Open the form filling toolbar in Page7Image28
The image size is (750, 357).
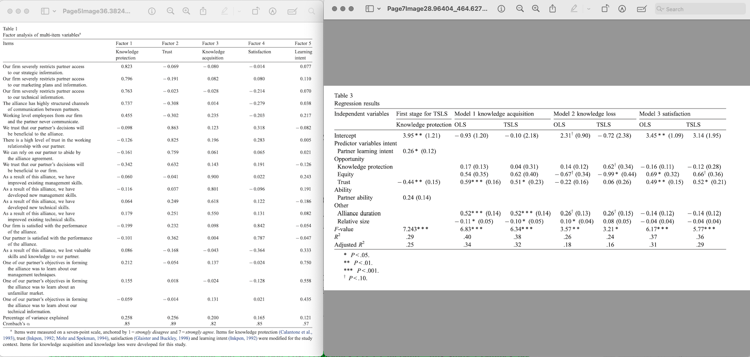642,9
